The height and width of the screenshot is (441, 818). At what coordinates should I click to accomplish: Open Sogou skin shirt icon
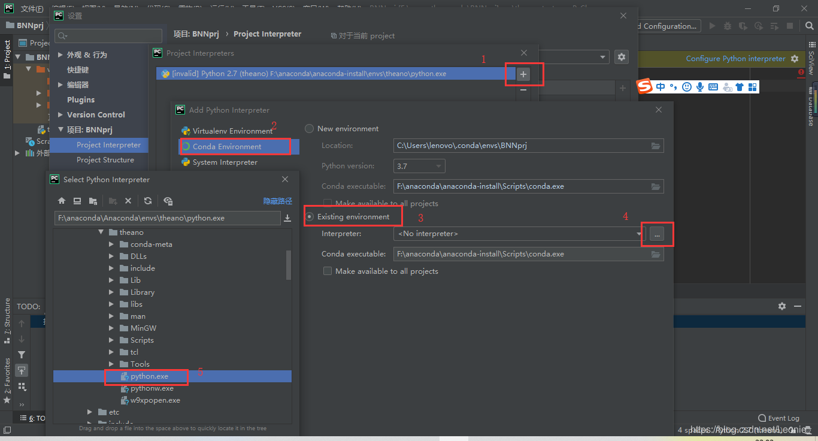point(740,87)
